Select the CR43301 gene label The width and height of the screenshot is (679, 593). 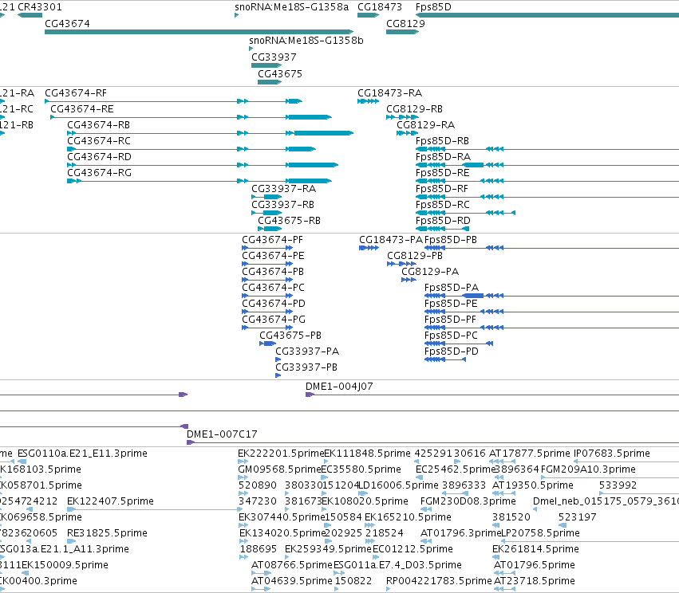(40, 7)
